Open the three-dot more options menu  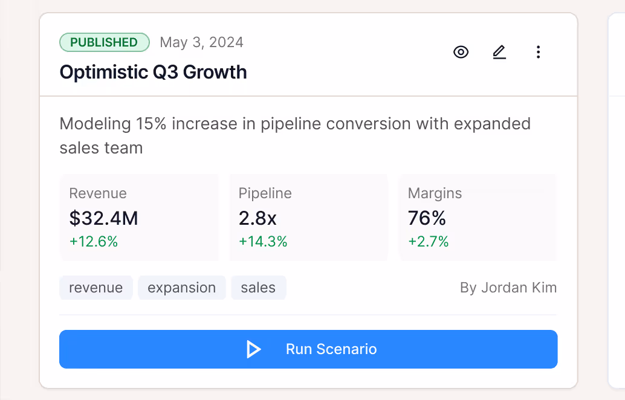click(x=538, y=52)
